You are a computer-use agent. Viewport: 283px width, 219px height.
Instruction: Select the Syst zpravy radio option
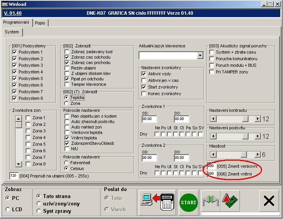pos(39,211)
